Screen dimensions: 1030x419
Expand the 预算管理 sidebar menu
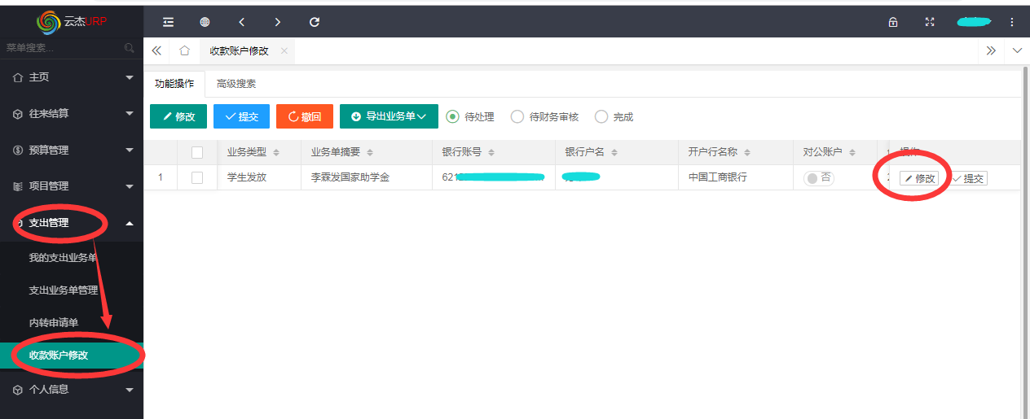(72, 150)
